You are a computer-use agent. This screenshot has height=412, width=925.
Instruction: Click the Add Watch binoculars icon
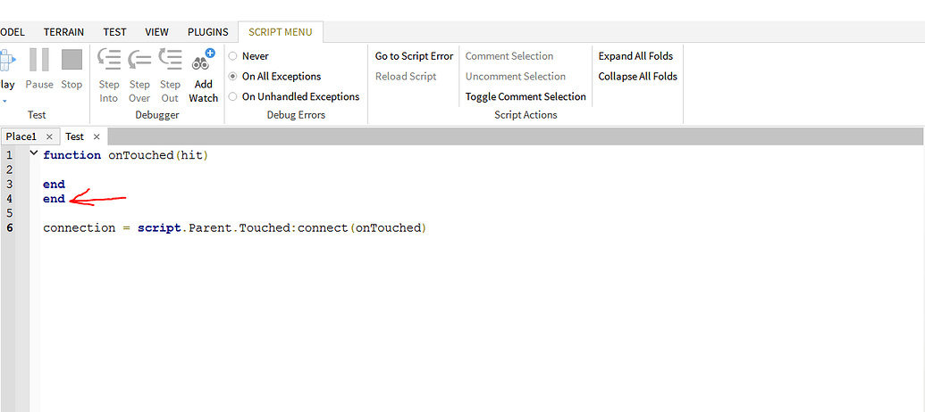tap(204, 60)
